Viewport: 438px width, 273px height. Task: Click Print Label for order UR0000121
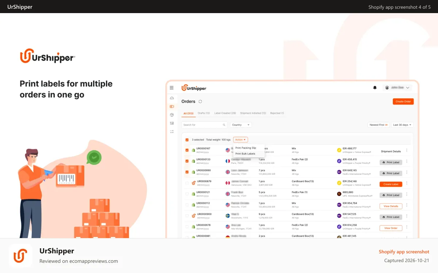pyautogui.click(x=391, y=195)
